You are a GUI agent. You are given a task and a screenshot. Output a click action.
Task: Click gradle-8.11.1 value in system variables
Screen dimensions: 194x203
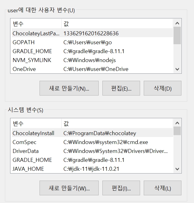pyautogui.click(x=94, y=160)
